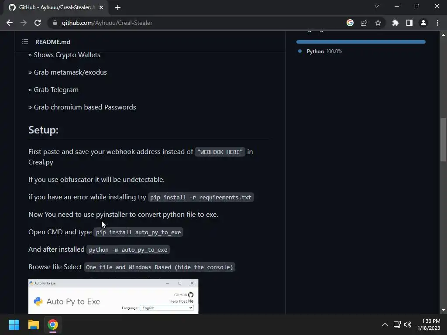Screen dimensions: 447x335
Task: Click the padlock site info icon
Action: (55, 23)
